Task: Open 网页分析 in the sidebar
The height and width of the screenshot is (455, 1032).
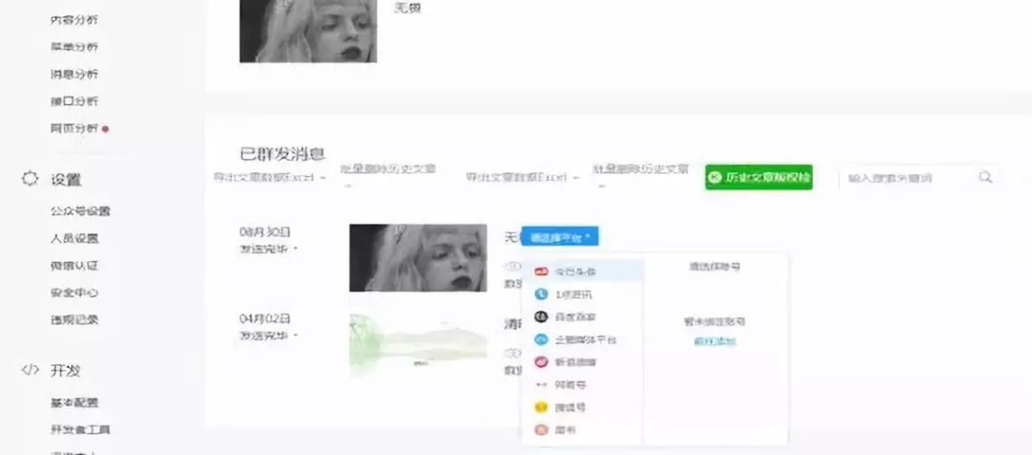Action: click(x=75, y=128)
